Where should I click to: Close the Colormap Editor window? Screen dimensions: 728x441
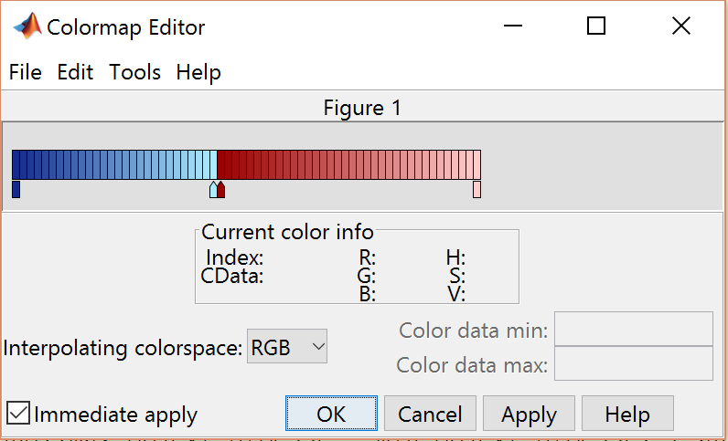coord(680,26)
